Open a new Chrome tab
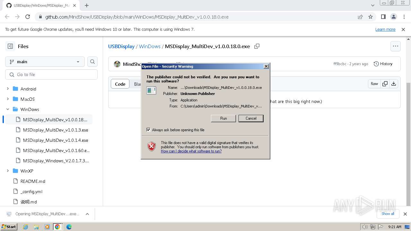Screen dimensions: 411x231 coord(87,5)
